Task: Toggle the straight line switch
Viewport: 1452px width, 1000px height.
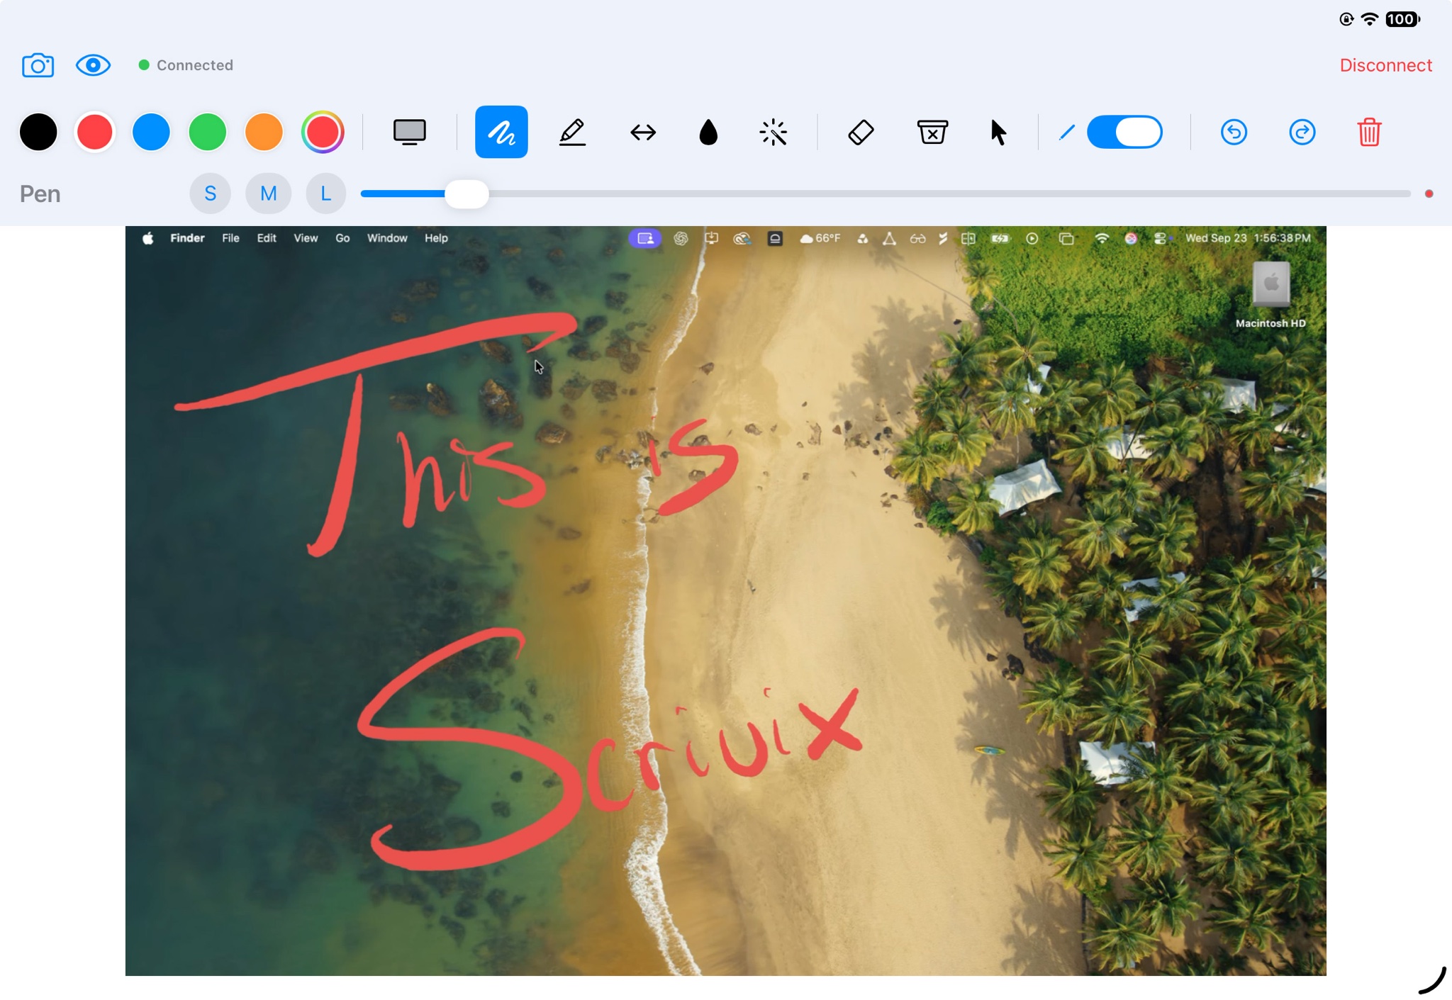Action: (x=1124, y=132)
